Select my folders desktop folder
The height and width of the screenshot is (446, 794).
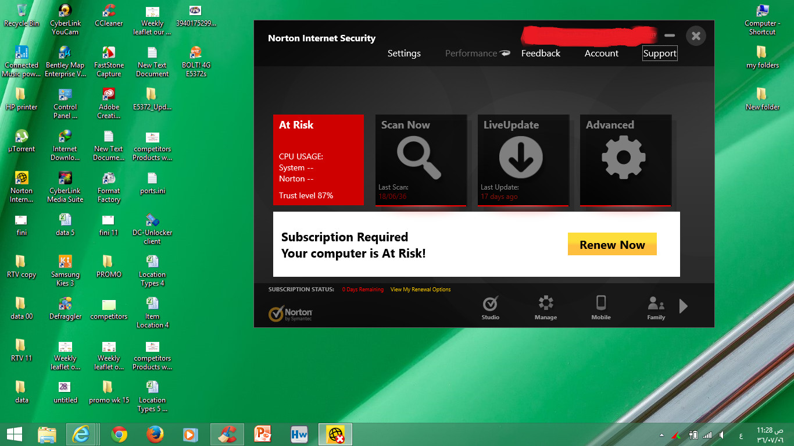click(763, 58)
